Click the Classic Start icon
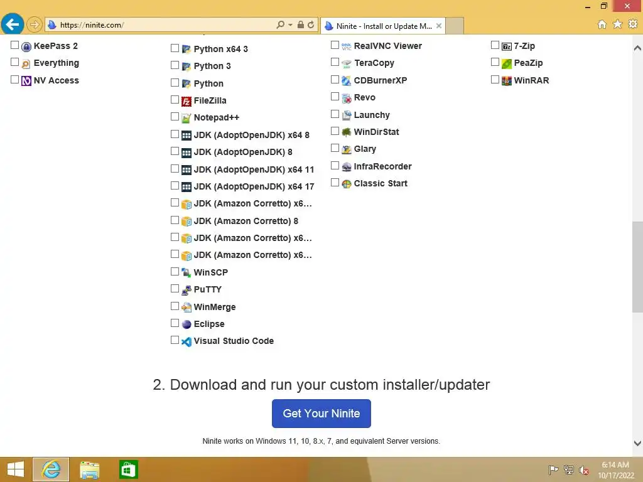The height and width of the screenshot is (482, 643). coord(347,184)
